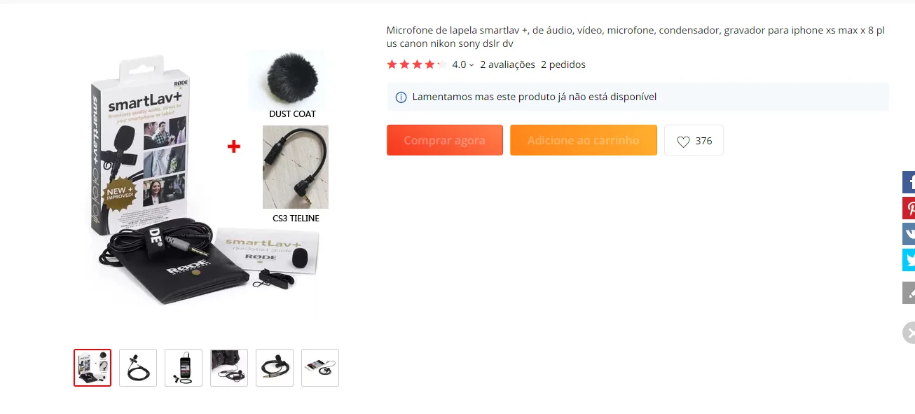Select third thumbnail with phone and mic
Screen dimensions: 915x414
click(184, 368)
